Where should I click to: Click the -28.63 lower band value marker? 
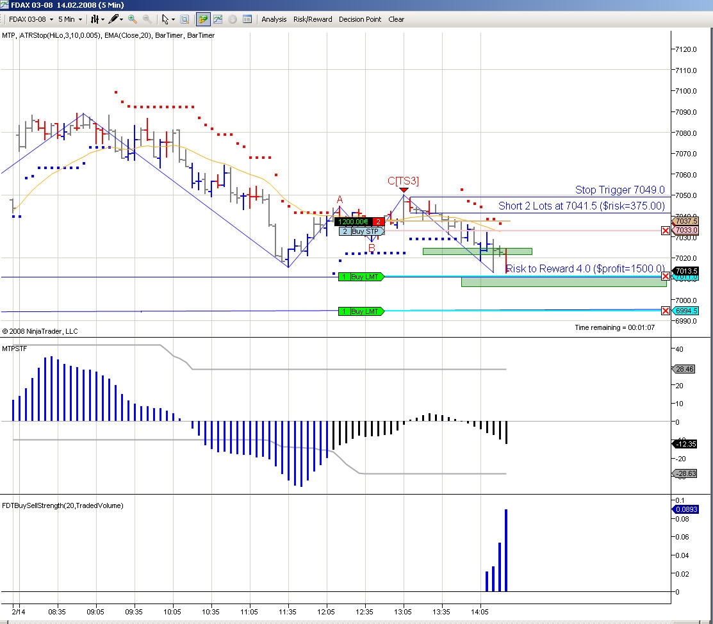click(685, 473)
